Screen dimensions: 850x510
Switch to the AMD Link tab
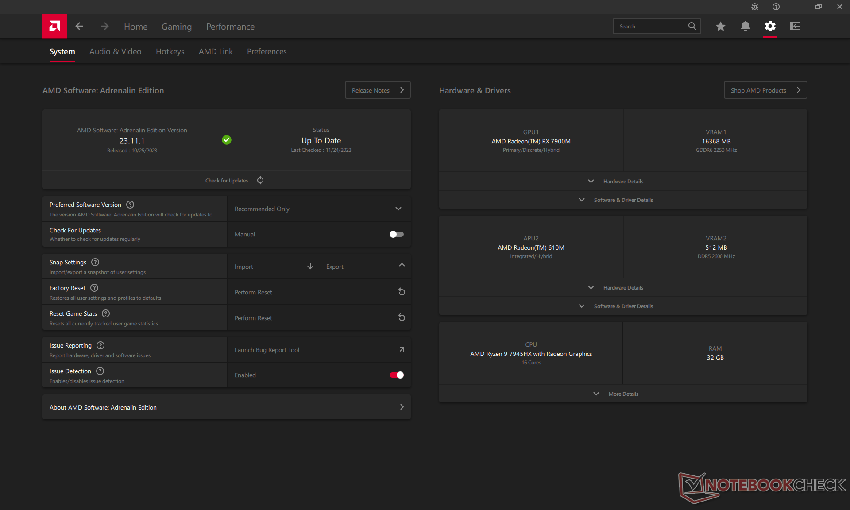(x=216, y=51)
